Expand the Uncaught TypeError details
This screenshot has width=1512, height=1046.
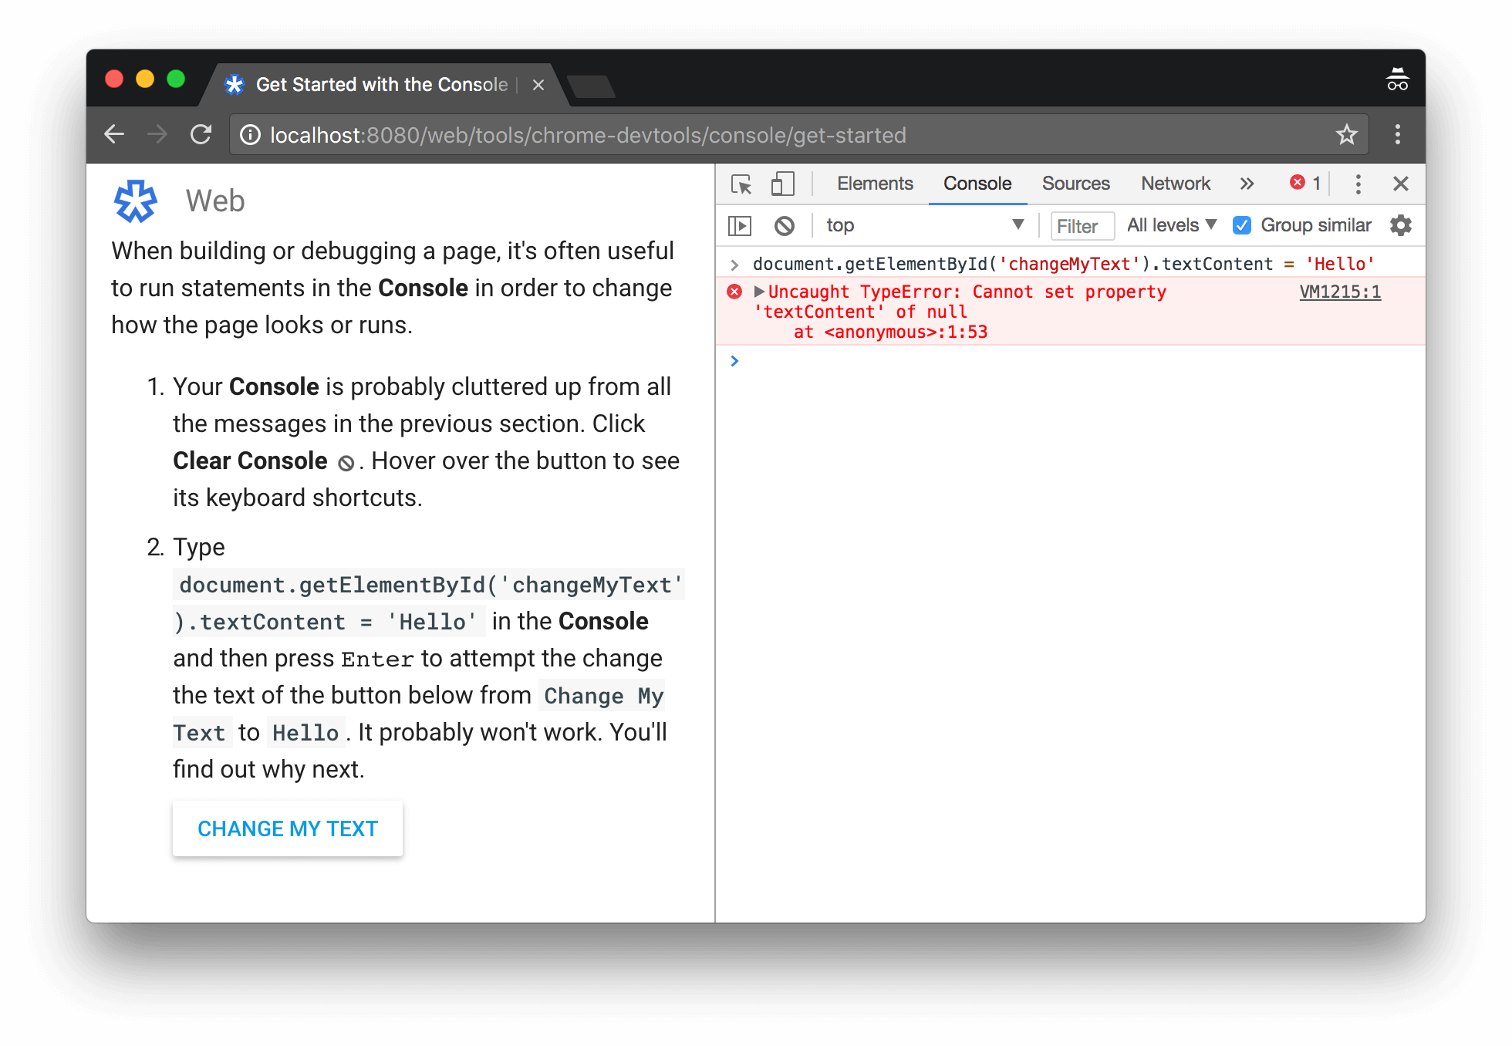click(759, 292)
